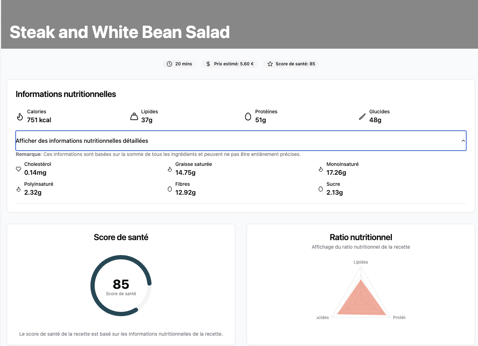The width and height of the screenshot is (478, 346).
Task: Click the Lipides label on the radar chart
Action: (x=361, y=262)
